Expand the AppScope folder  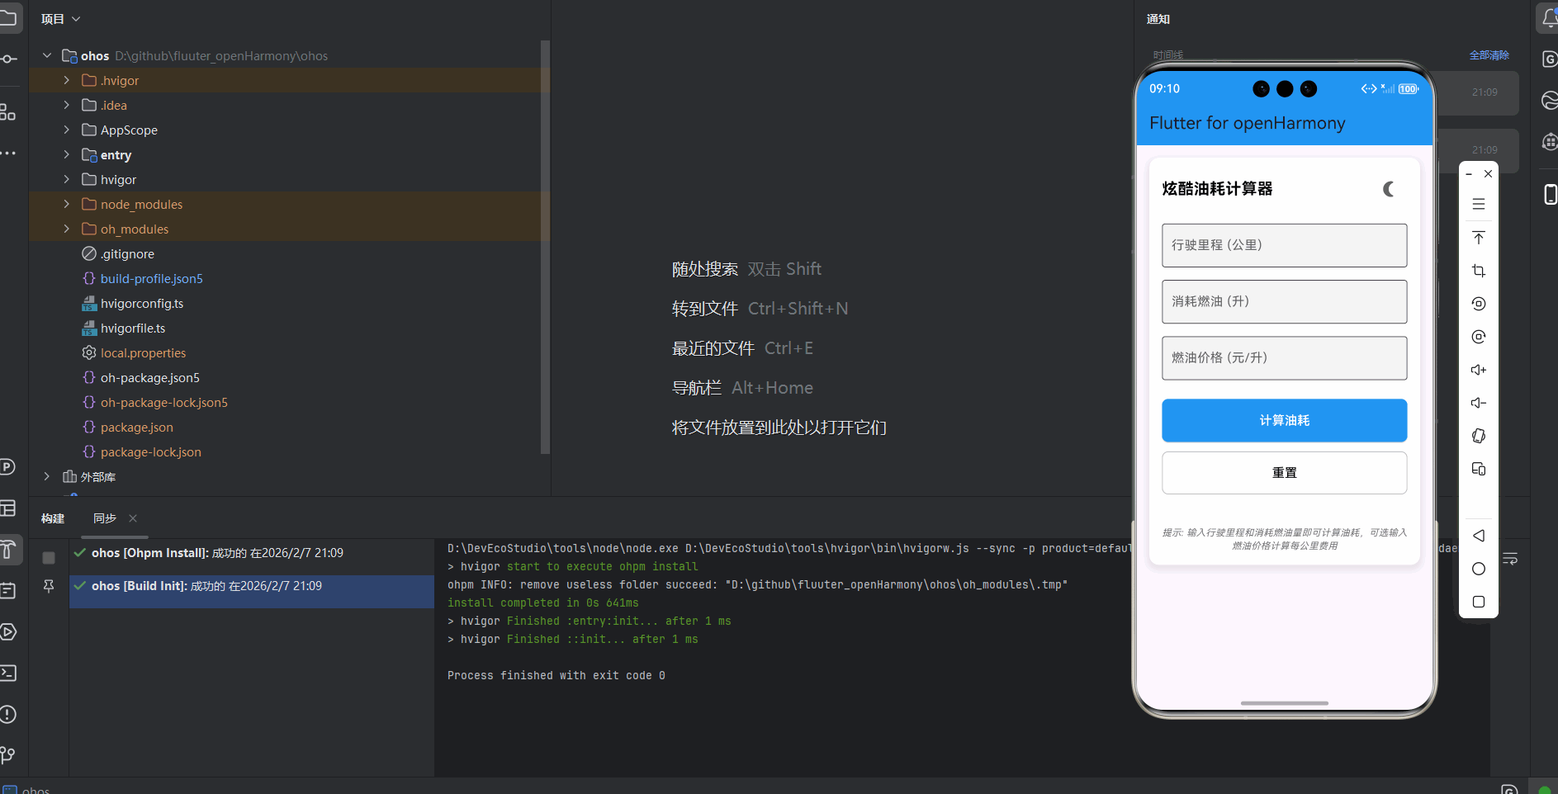(67, 130)
